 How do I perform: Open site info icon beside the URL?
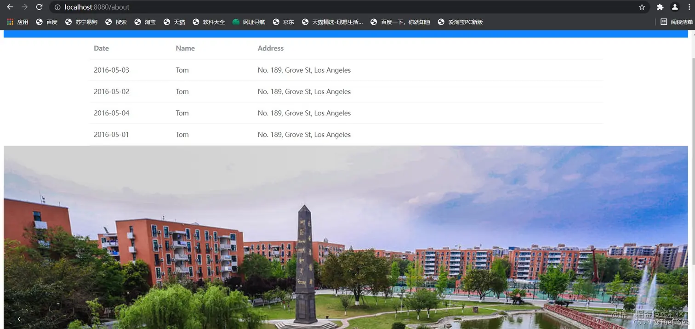click(x=57, y=7)
